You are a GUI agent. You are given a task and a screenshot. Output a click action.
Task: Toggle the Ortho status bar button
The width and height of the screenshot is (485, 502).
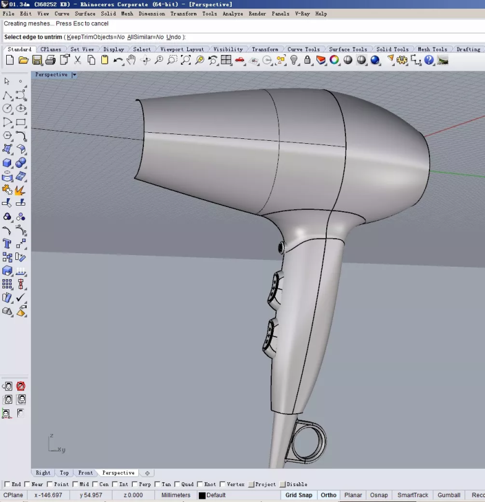pyautogui.click(x=329, y=495)
